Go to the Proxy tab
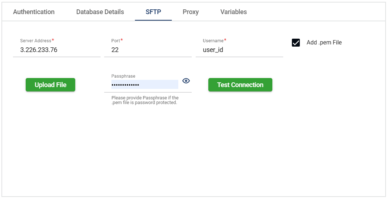387x198 pixels. click(191, 12)
